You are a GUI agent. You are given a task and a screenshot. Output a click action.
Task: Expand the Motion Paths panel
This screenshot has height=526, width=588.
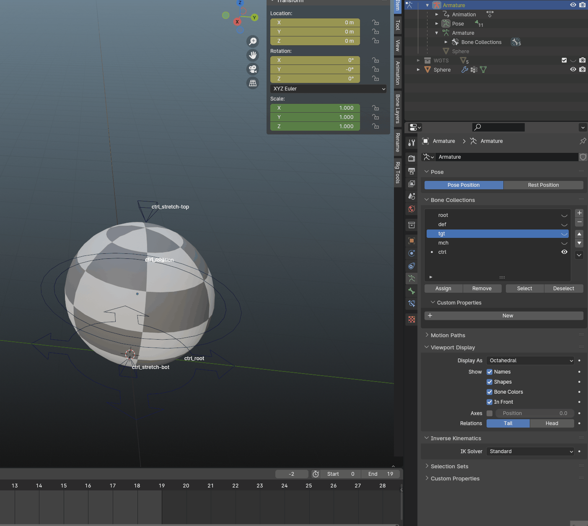[448, 335]
